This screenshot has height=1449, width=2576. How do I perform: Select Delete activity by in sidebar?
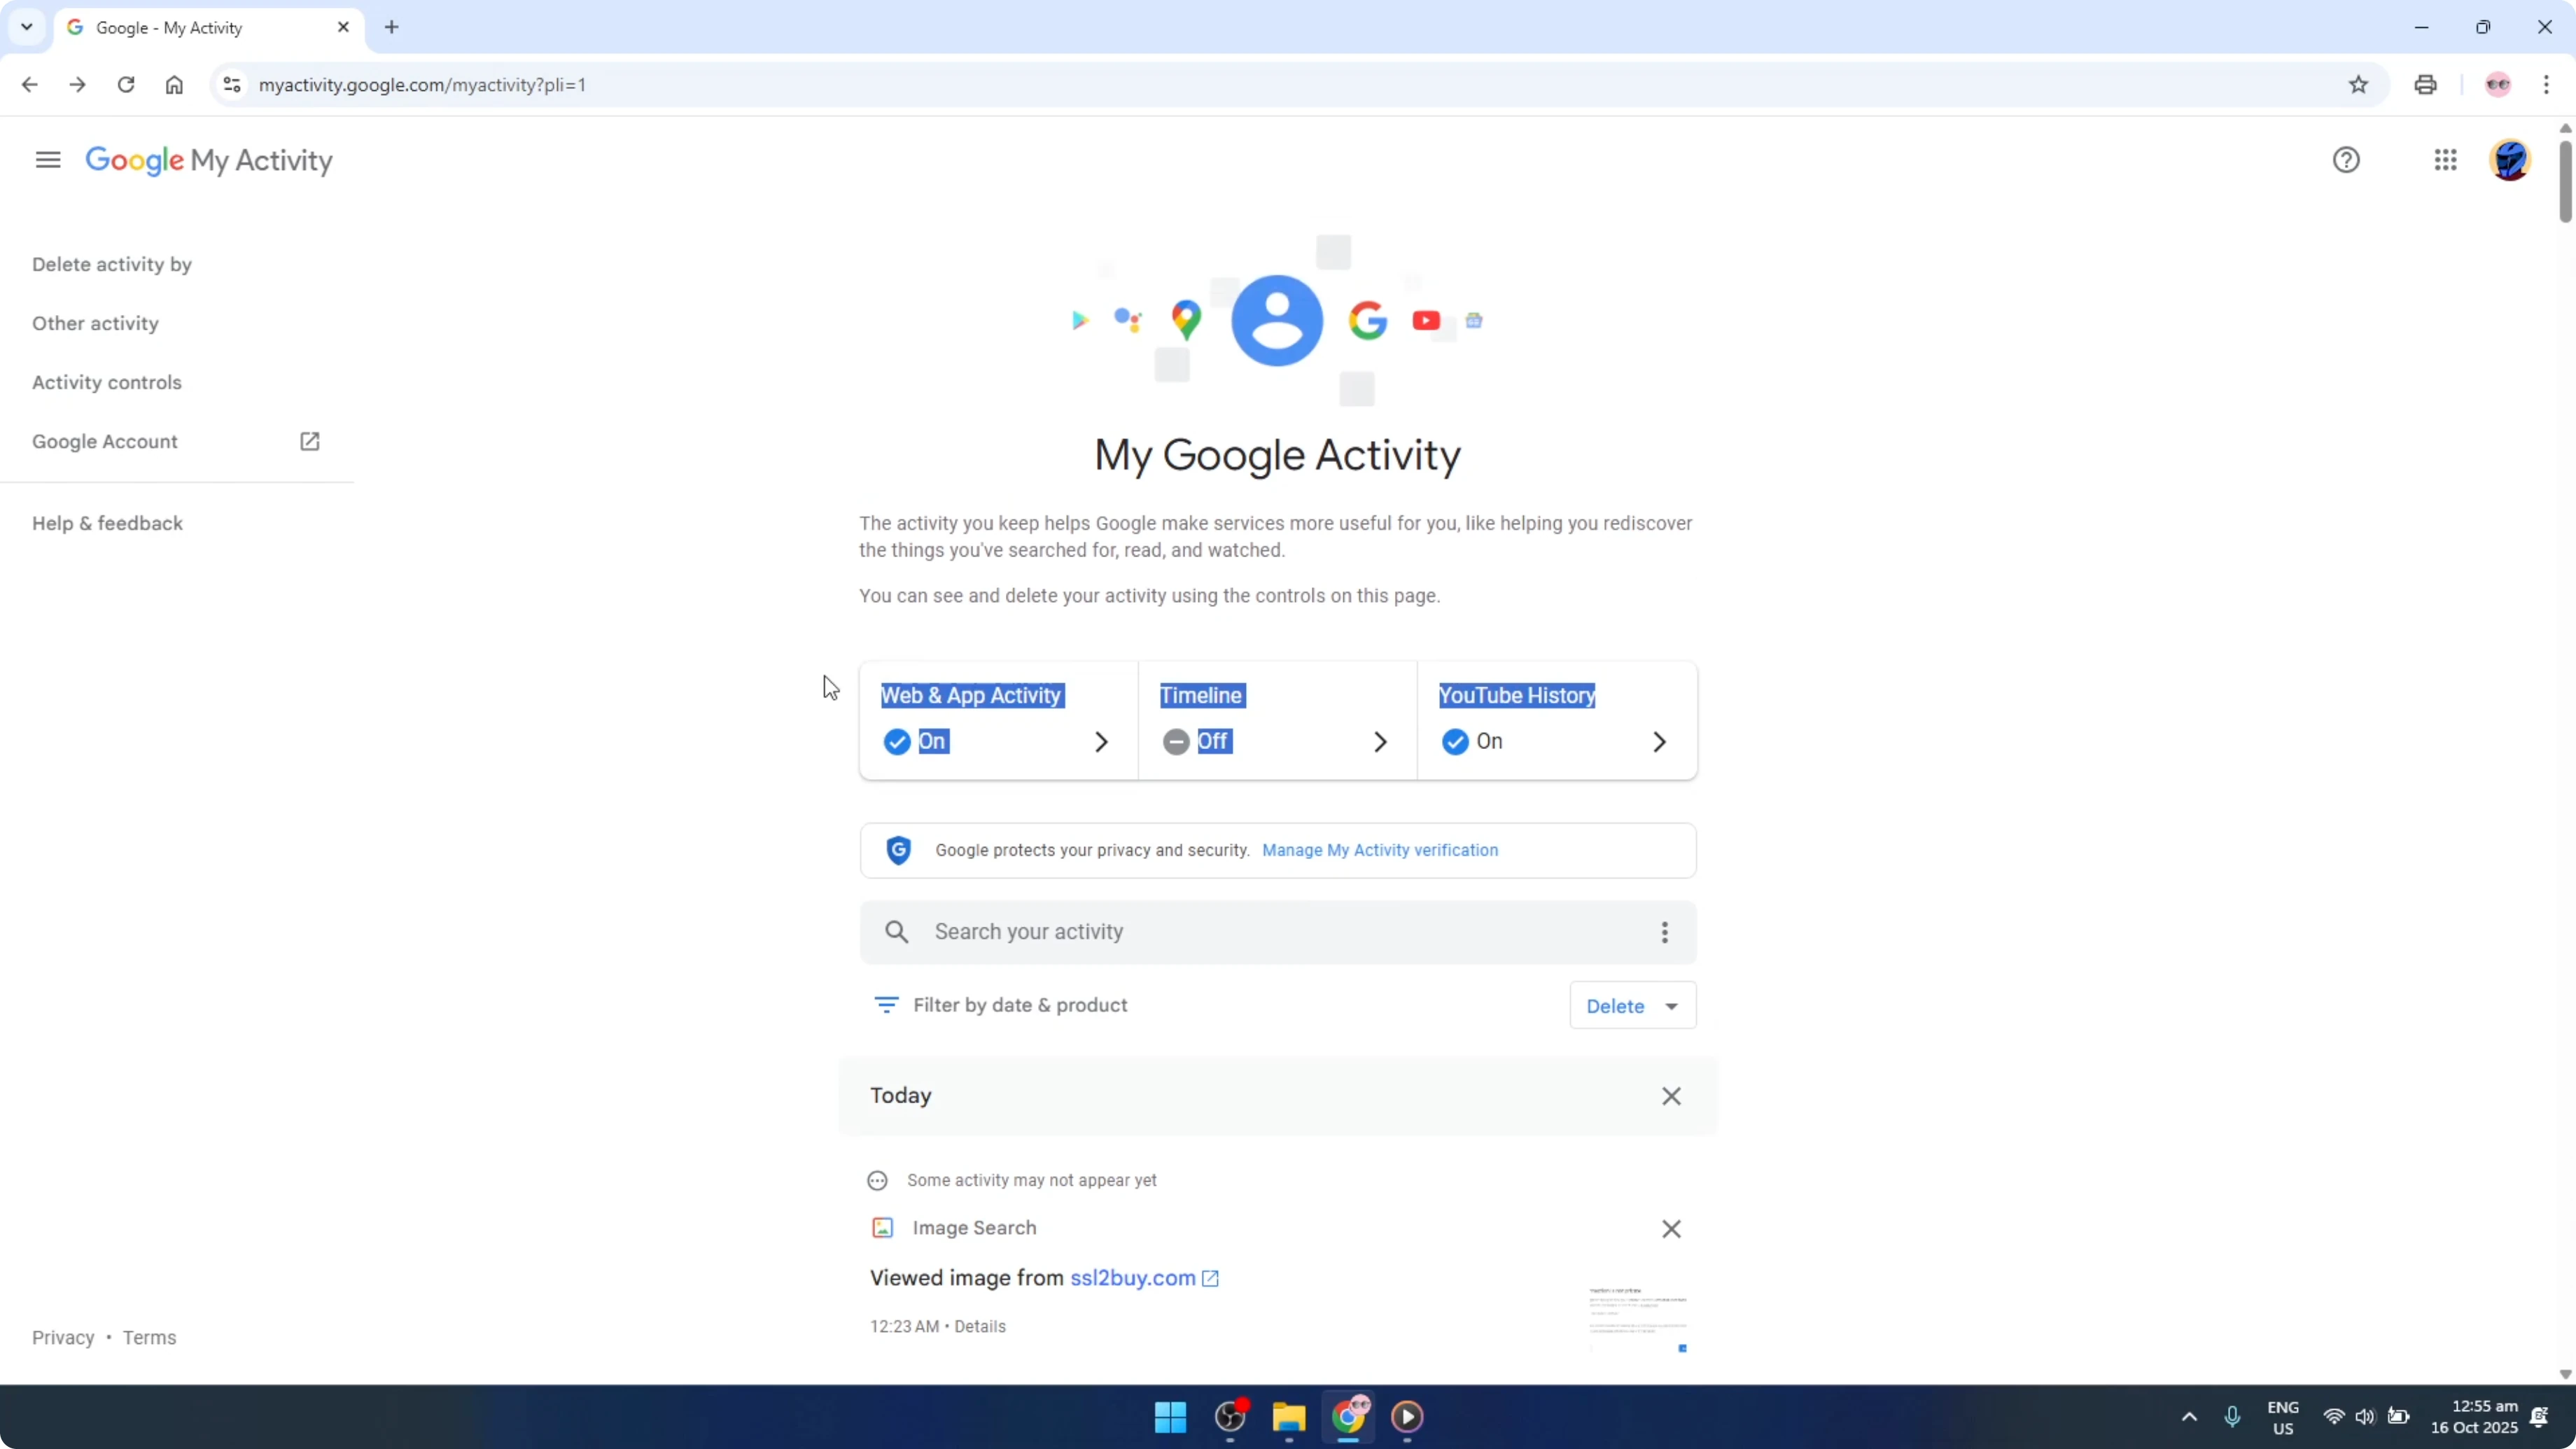[111, 263]
